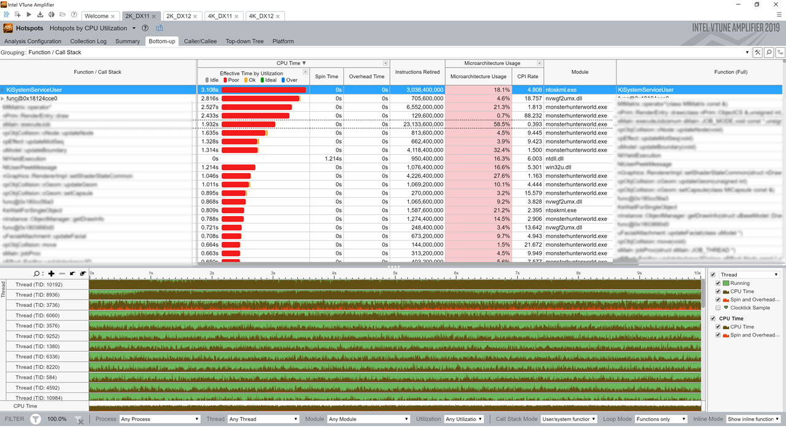The width and height of the screenshot is (786, 442).
Task: Toggle Spin and Overhead in CPU Time group
Action: pyautogui.click(x=718, y=335)
